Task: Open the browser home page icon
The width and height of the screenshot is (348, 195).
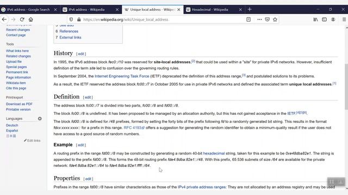Action: pyautogui.click(x=31, y=19)
